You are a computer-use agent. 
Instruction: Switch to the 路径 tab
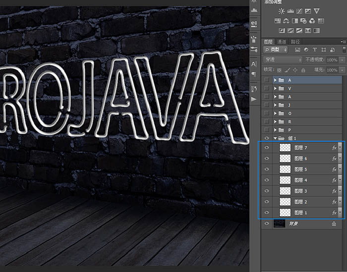coord(295,42)
